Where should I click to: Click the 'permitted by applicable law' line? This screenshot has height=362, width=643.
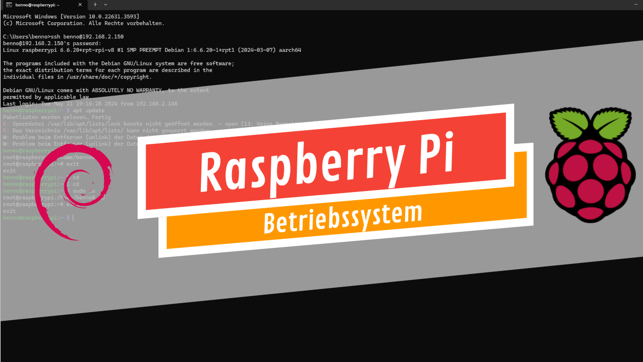tap(46, 97)
